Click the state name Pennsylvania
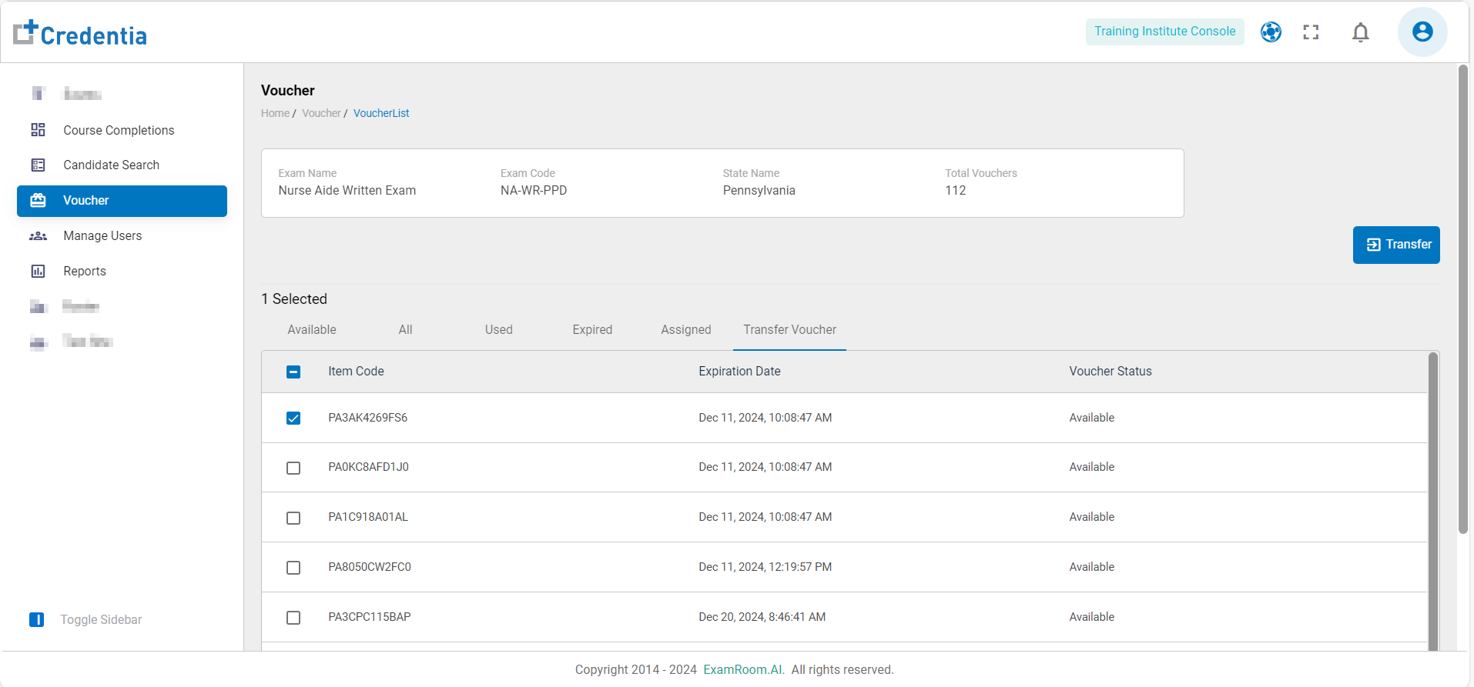The image size is (1474, 687). 759,191
